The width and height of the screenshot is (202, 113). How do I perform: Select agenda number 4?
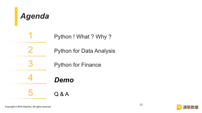click(x=30, y=78)
